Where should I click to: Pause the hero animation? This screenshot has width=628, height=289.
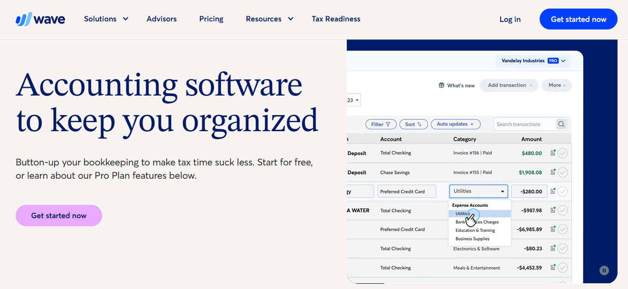pyautogui.click(x=604, y=270)
